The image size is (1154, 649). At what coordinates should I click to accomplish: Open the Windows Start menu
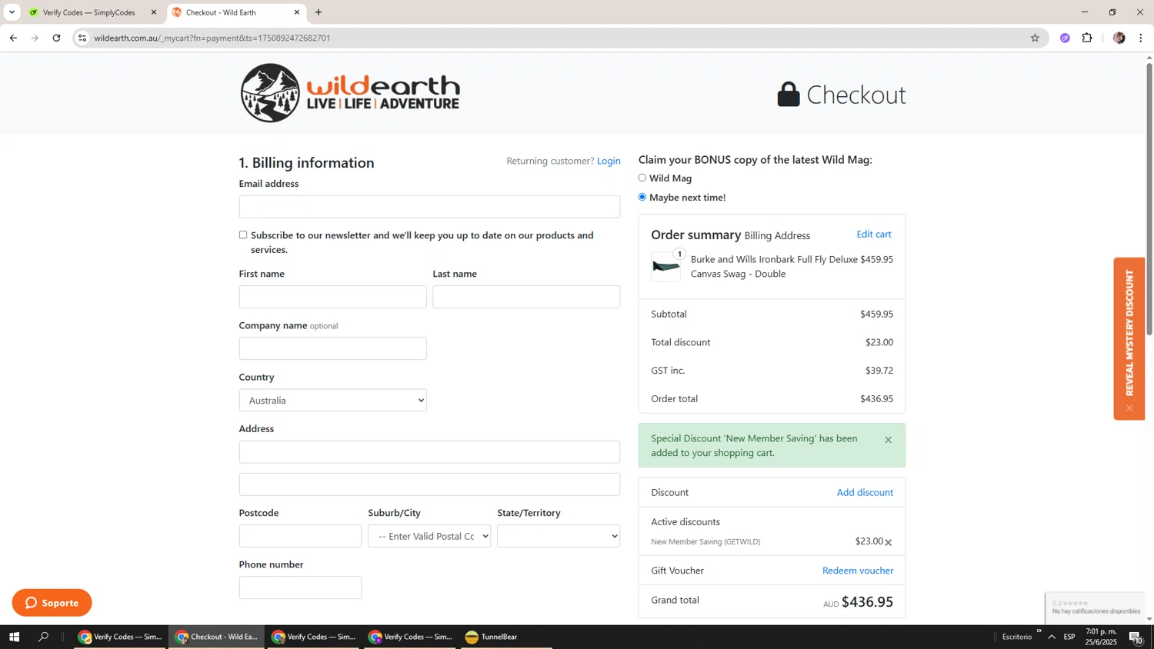(13, 637)
